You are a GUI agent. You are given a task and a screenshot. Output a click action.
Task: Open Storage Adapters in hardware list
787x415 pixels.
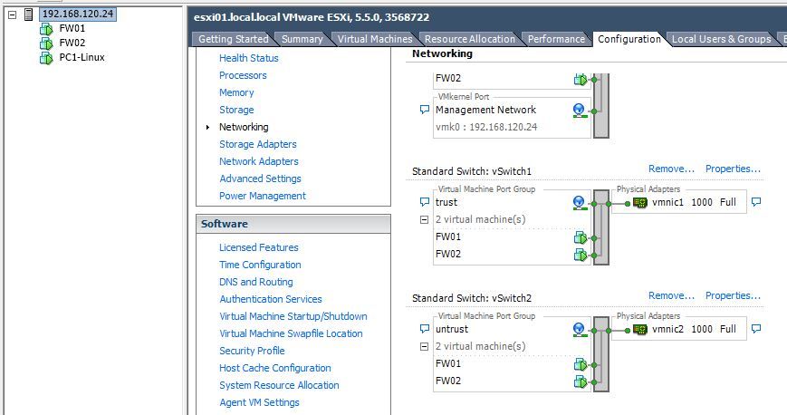point(257,144)
